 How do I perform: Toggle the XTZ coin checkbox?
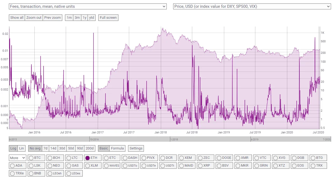coord(281,166)
